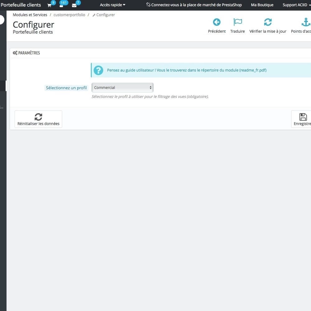The width and height of the screenshot is (311, 311).
Task: Open the shopping cart orders notification icon
Action: (x=49, y=5)
